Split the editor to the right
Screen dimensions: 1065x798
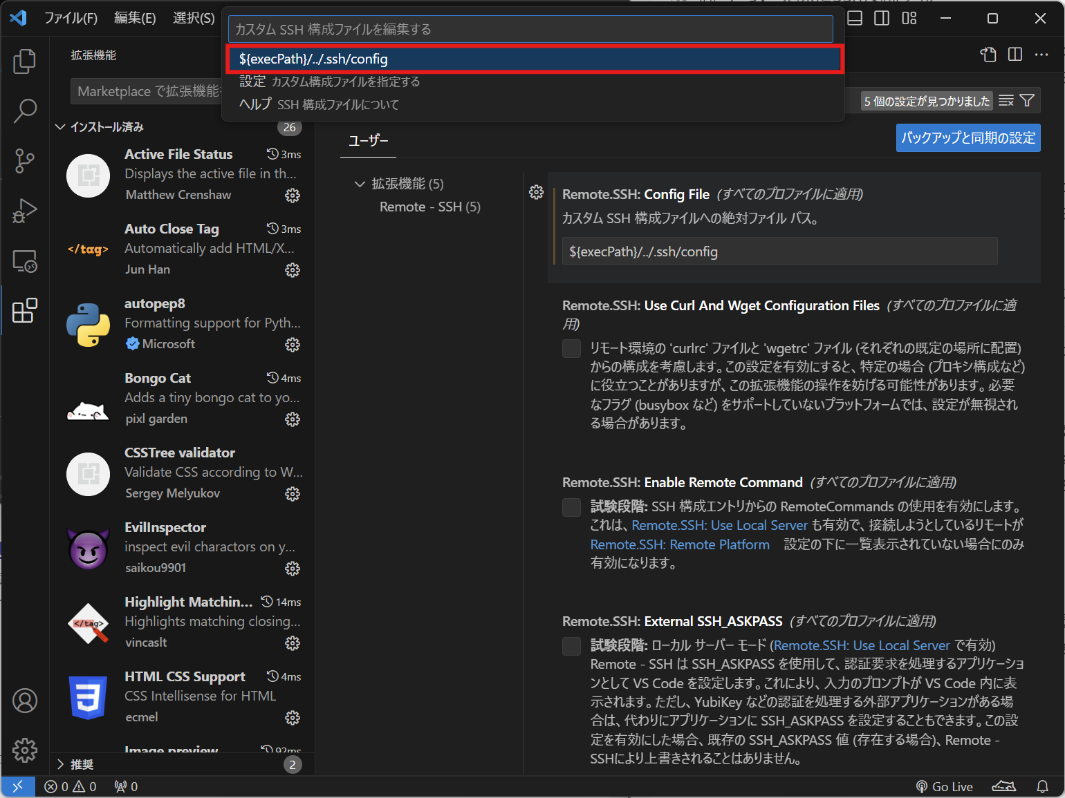tap(1015, 55)
